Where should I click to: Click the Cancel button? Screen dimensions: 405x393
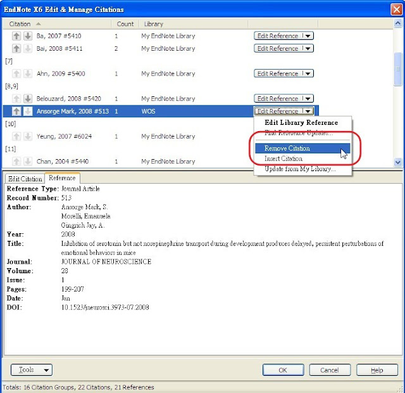pyautogui.click(x=330, y=370)
